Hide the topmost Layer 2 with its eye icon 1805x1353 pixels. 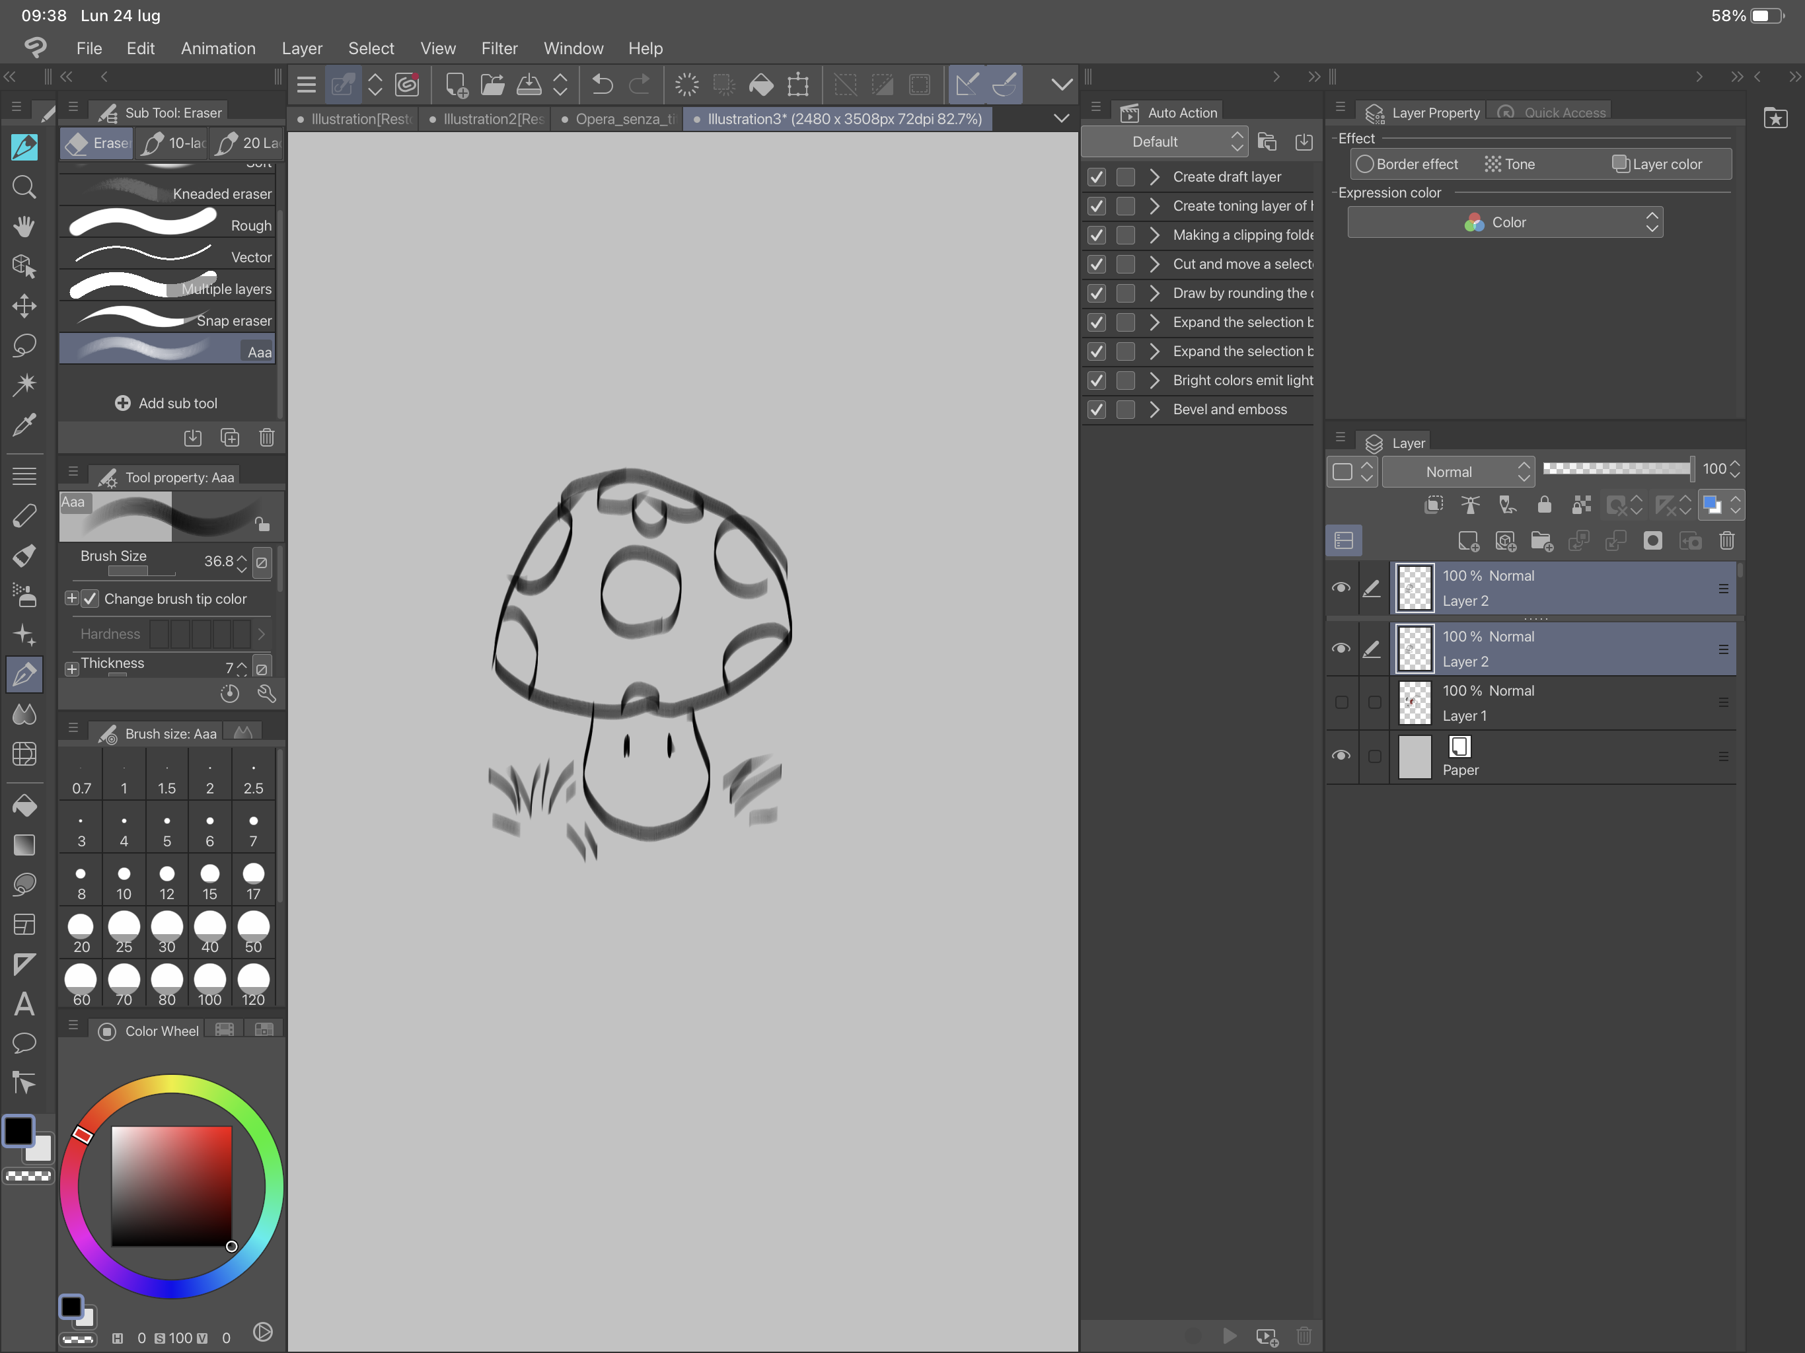(x=1341, y=587)
